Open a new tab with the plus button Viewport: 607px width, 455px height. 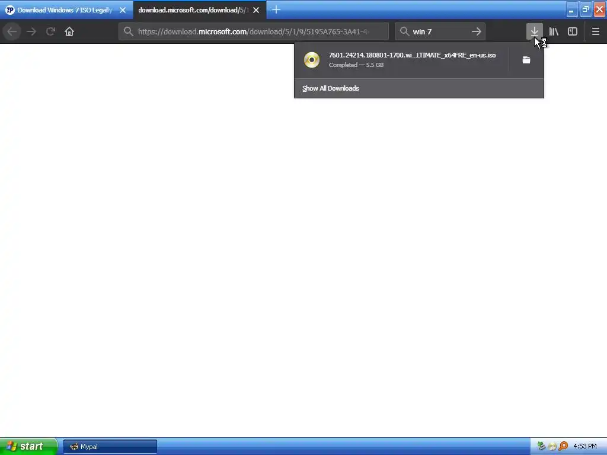click(276, 9)
